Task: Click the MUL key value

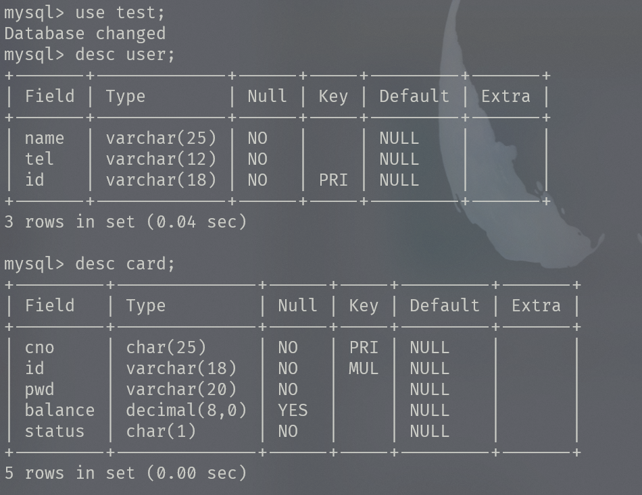Action: tap(364, 368)
